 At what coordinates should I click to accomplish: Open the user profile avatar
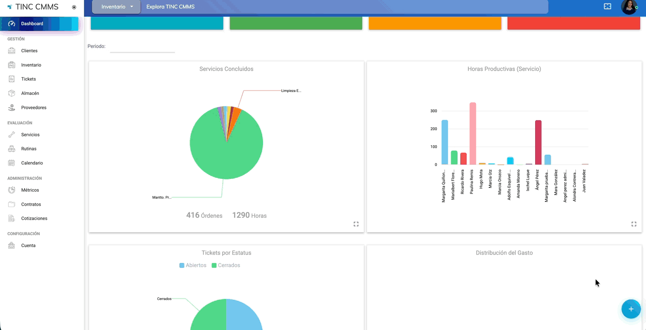click(629, 7)
